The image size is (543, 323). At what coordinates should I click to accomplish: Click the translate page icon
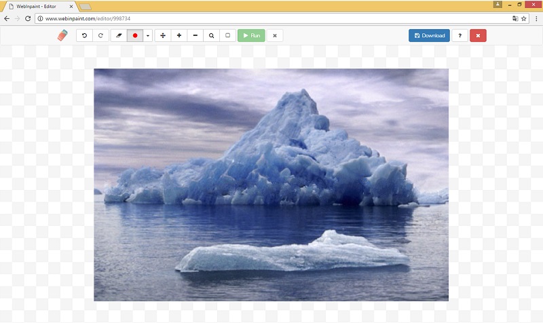pyautogui.click(x=515, y=19)
